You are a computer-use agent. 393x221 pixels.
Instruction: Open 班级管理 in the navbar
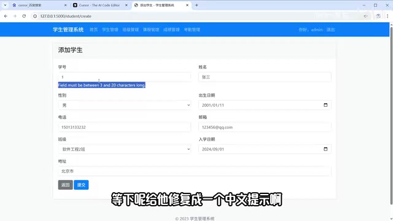pyautogui.click(x=131, y=29)
